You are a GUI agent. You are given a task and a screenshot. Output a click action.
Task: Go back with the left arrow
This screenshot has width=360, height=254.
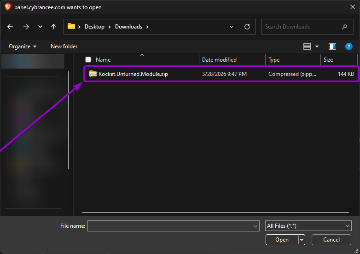click(10, 27)
